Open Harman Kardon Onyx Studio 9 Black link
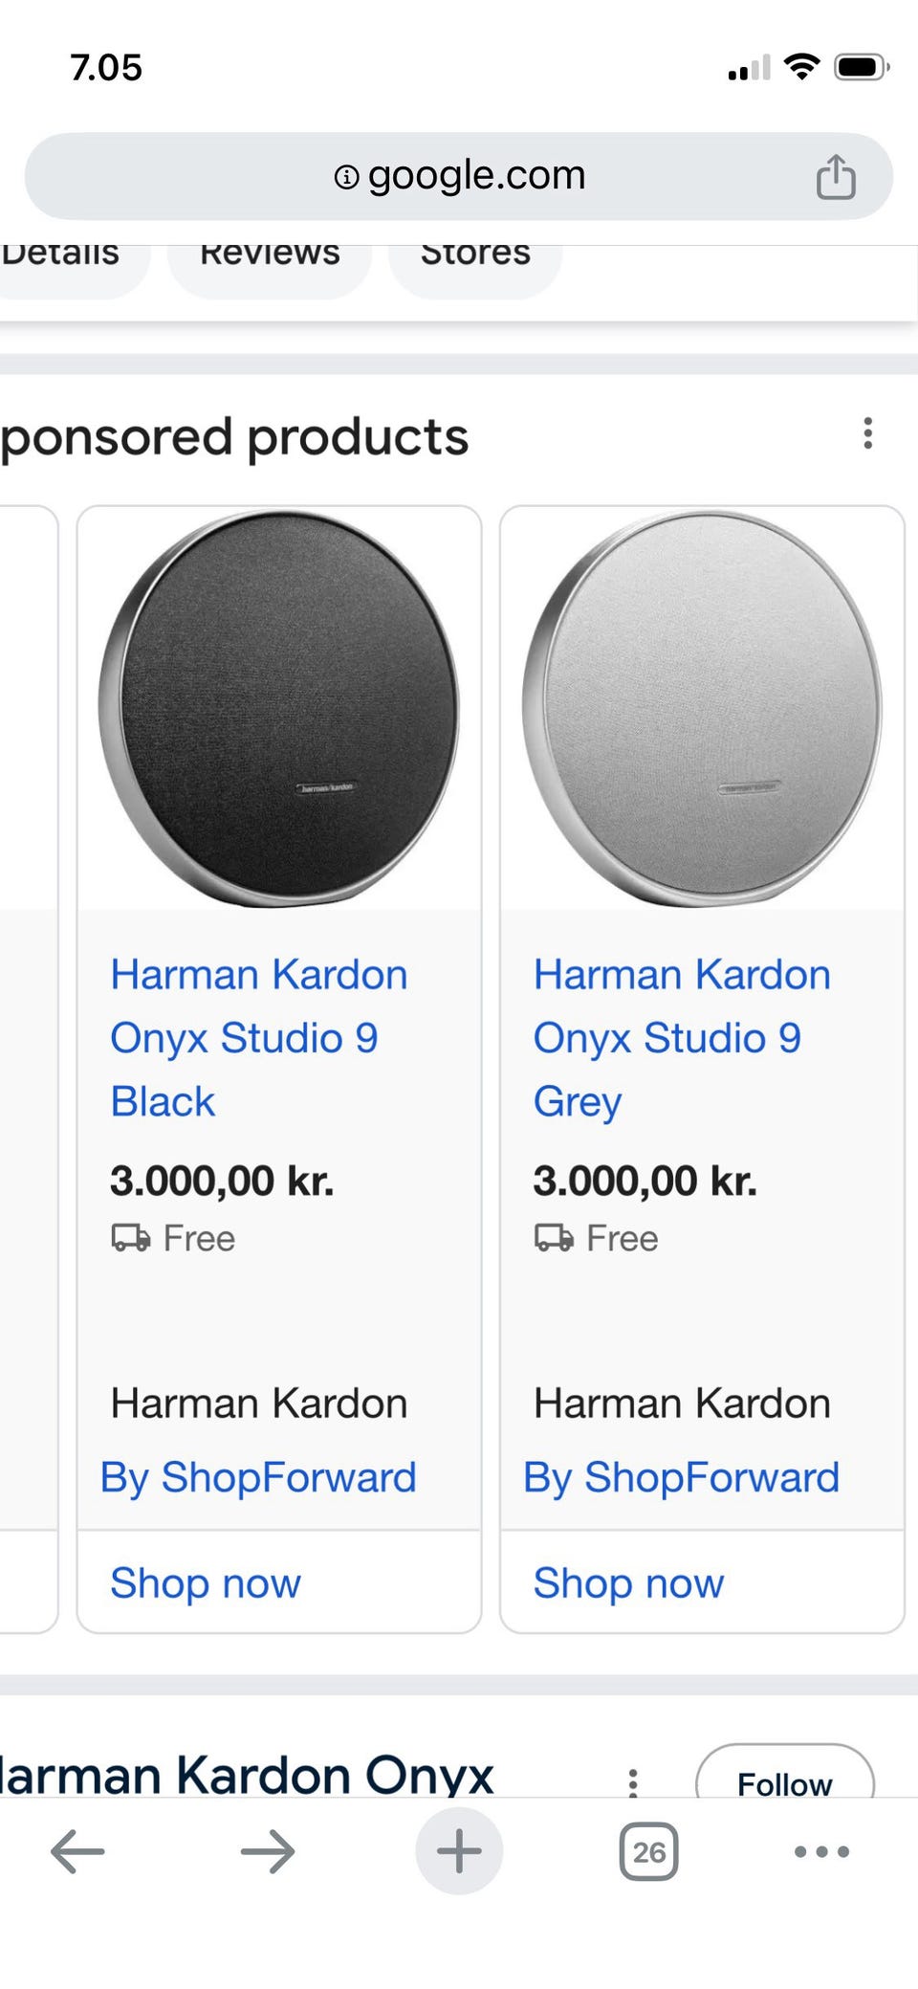The width and height of the screenshot is (918, 1989). 258,1038
